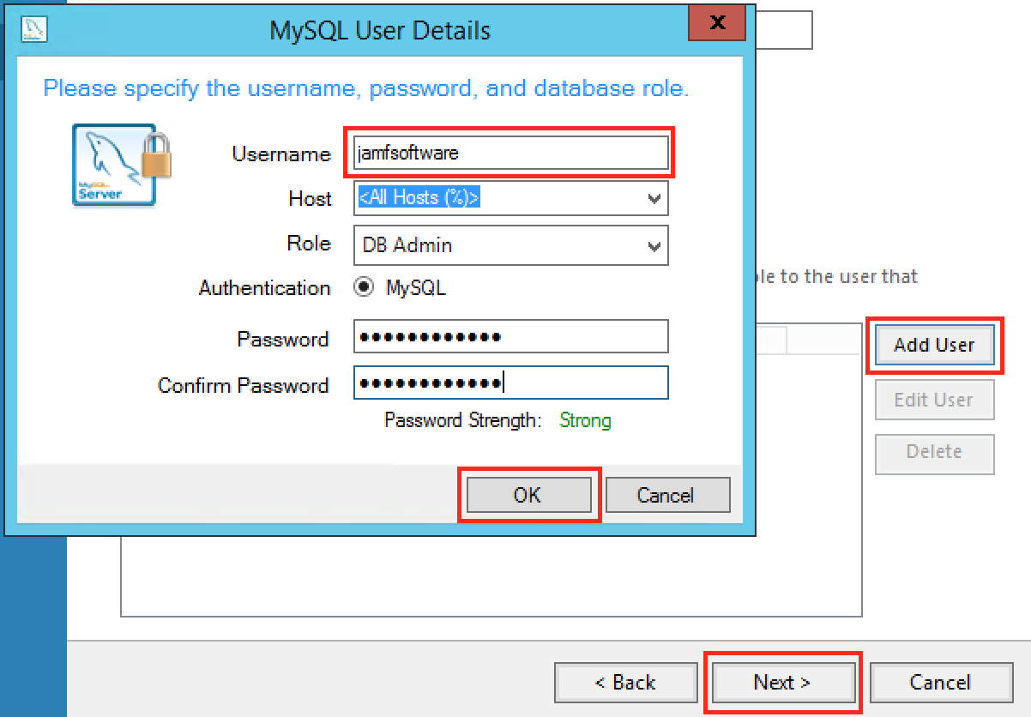Click inside the Username field showing jamfsoftware
The image size is (1031, 717).
point(510,152)
